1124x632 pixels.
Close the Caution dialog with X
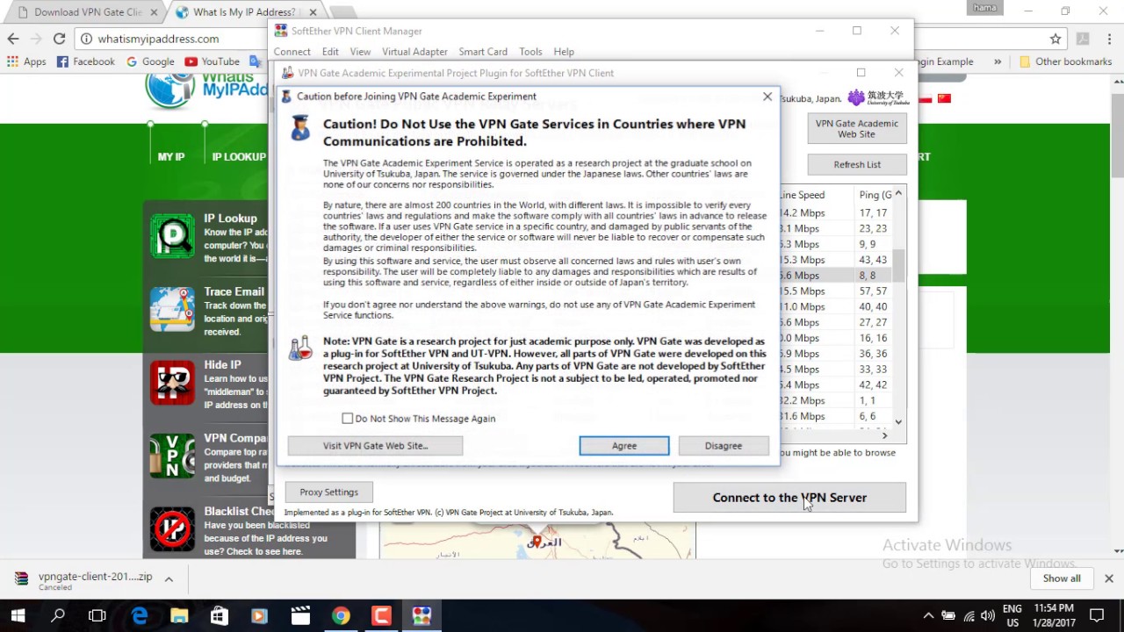click(767, 97)
